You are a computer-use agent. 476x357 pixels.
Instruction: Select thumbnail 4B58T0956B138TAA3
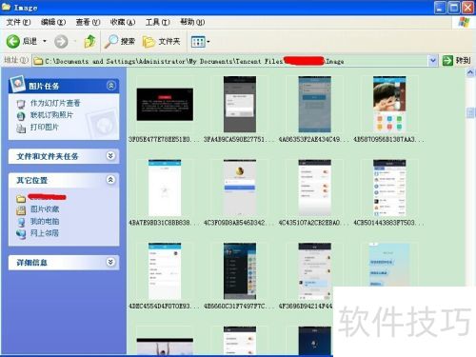[x=389, y=104]
